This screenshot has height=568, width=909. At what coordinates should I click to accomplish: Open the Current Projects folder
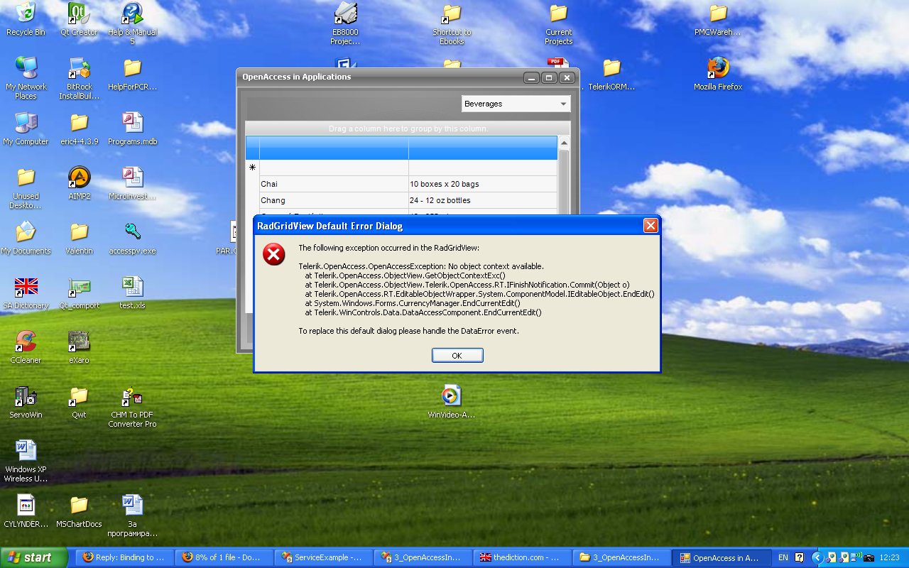tap(558, 23)
